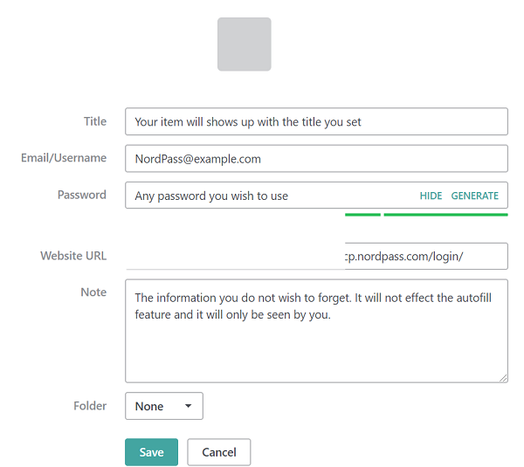This screenshot has width=524, height=467.
Task: Click the Note label
Action: click(x=93, y=292)
